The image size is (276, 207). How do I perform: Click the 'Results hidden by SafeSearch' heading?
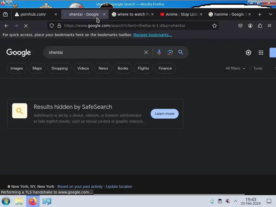point(73,107)
